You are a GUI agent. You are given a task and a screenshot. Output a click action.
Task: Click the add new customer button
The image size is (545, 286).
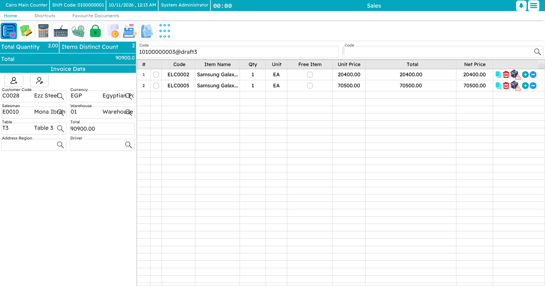coord(14,80)
